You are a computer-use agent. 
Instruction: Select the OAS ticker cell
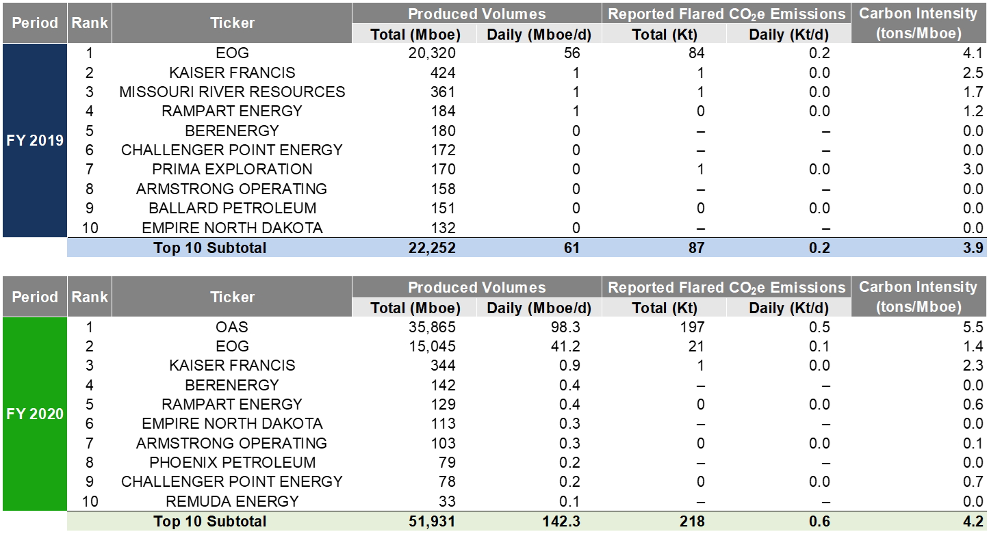(232, 328)
